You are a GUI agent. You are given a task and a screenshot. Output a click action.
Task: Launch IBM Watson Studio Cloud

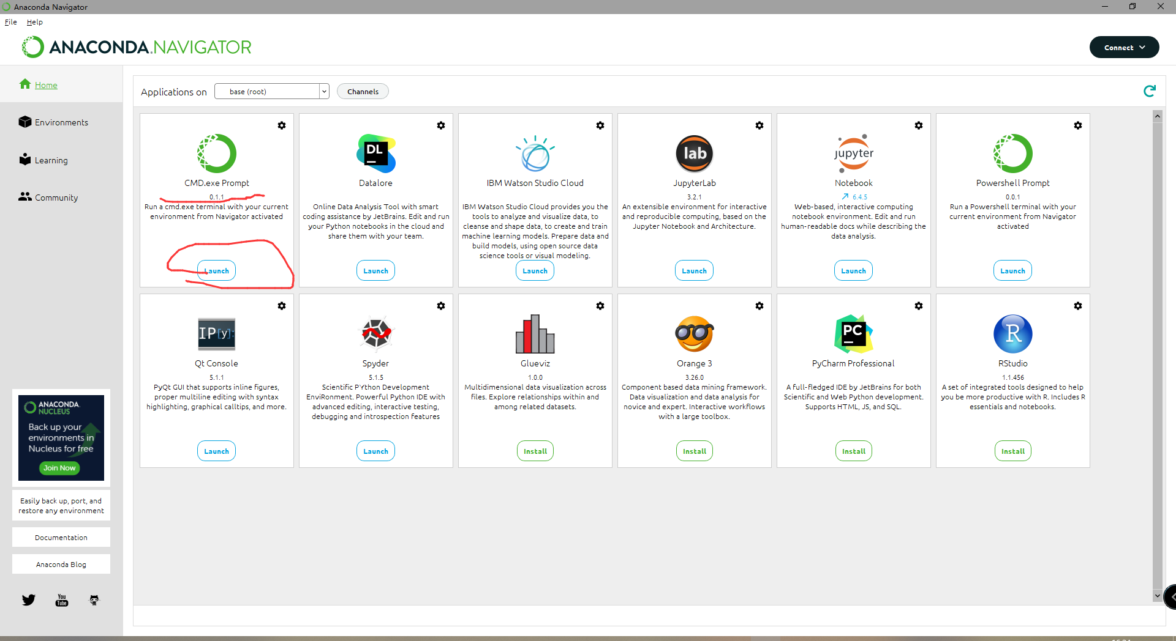535,270
